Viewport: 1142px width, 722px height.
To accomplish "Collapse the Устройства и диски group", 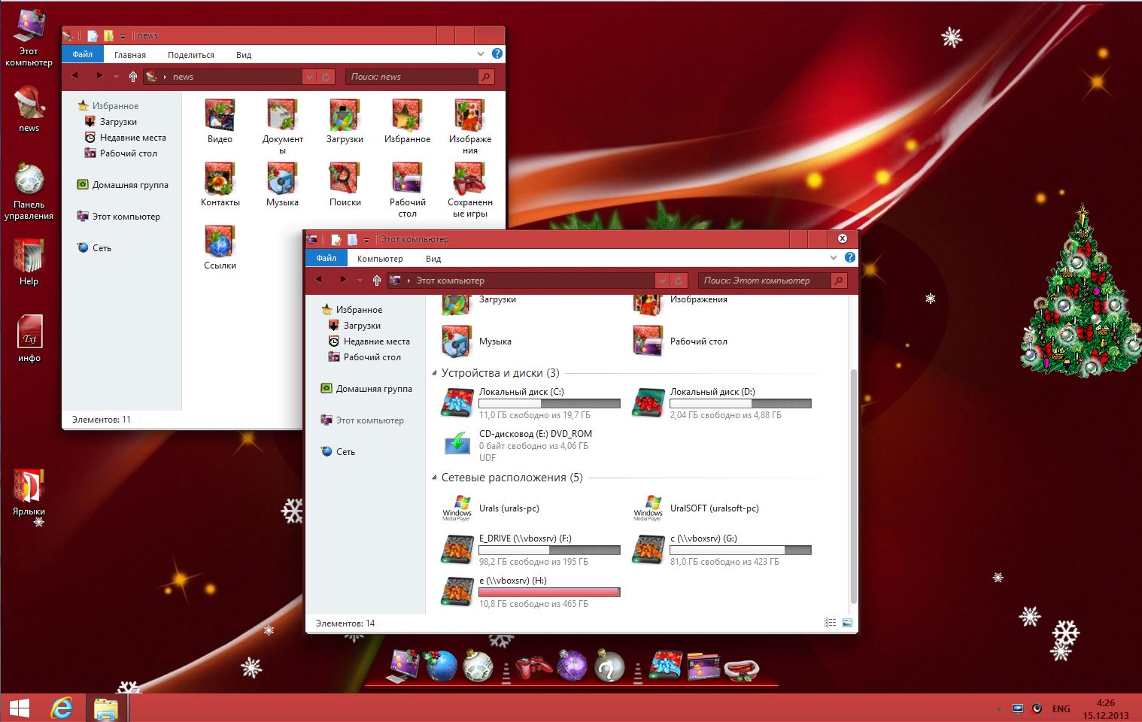I will pyautogui.click(x=434, y=373).
